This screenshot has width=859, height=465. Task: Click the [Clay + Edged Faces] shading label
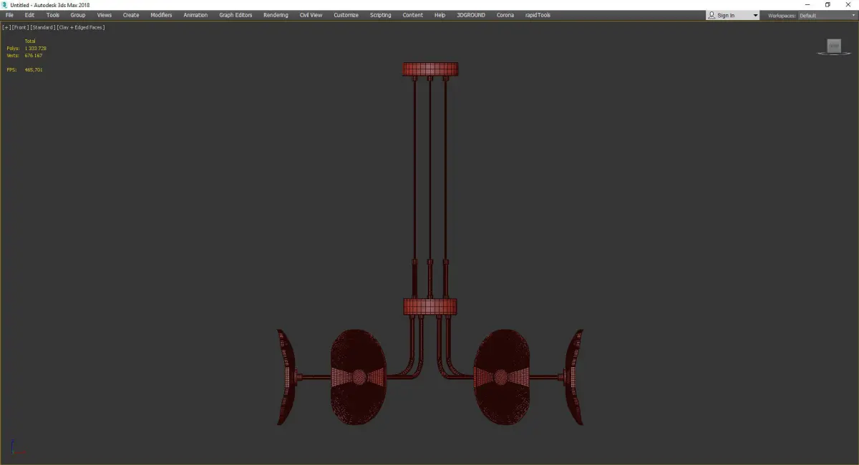[x=81, y=27]
